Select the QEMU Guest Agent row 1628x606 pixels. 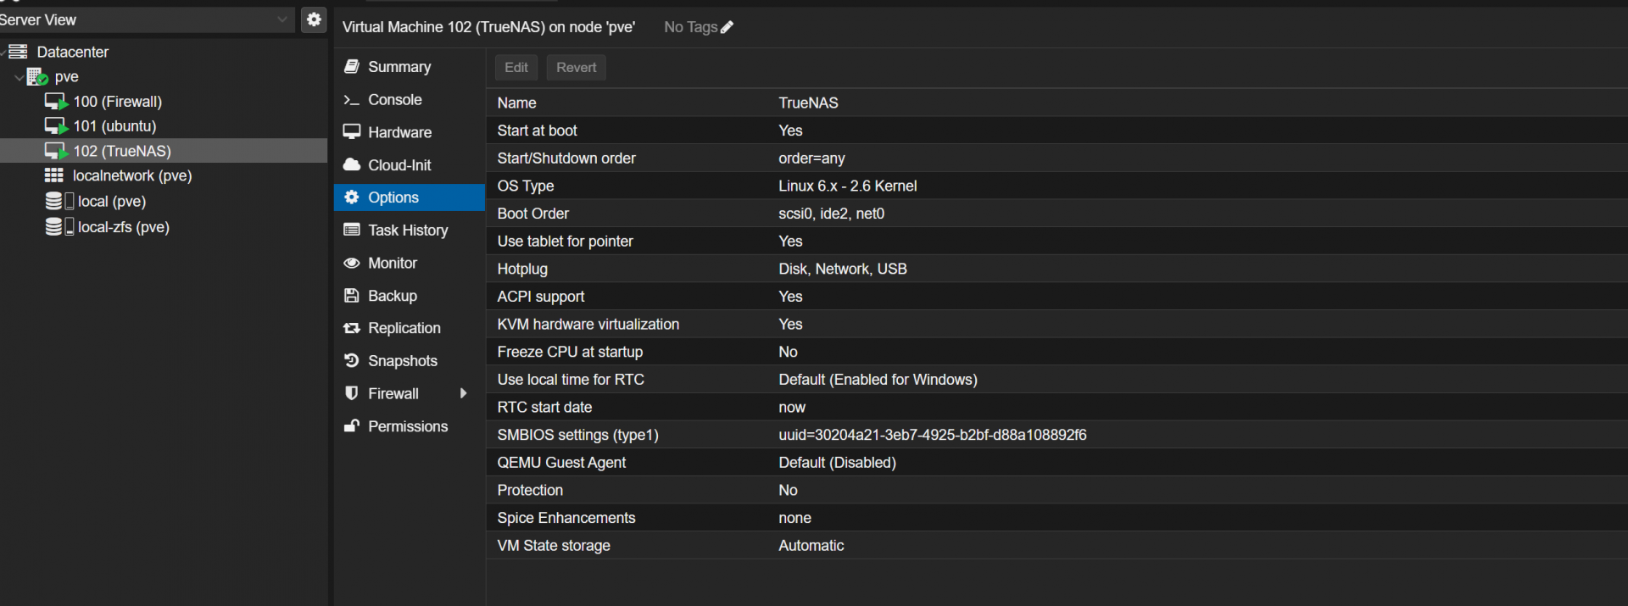point(1058,463)
